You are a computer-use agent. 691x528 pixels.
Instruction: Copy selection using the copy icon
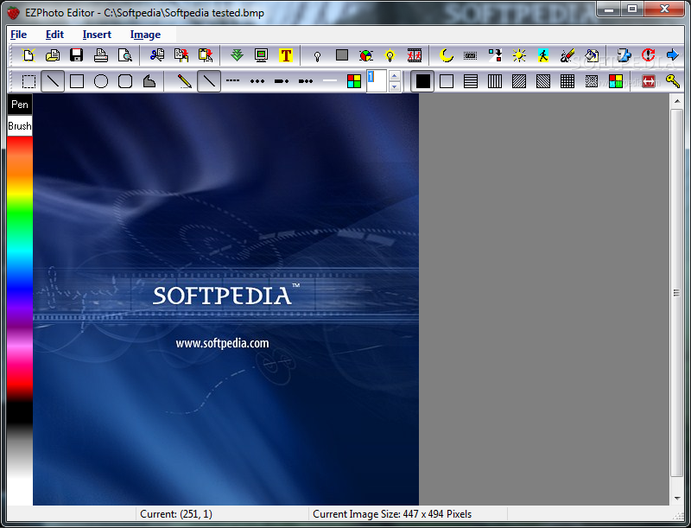(x=181, y=55)
